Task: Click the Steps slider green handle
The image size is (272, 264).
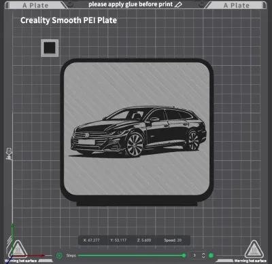Action: click(184, 256)
